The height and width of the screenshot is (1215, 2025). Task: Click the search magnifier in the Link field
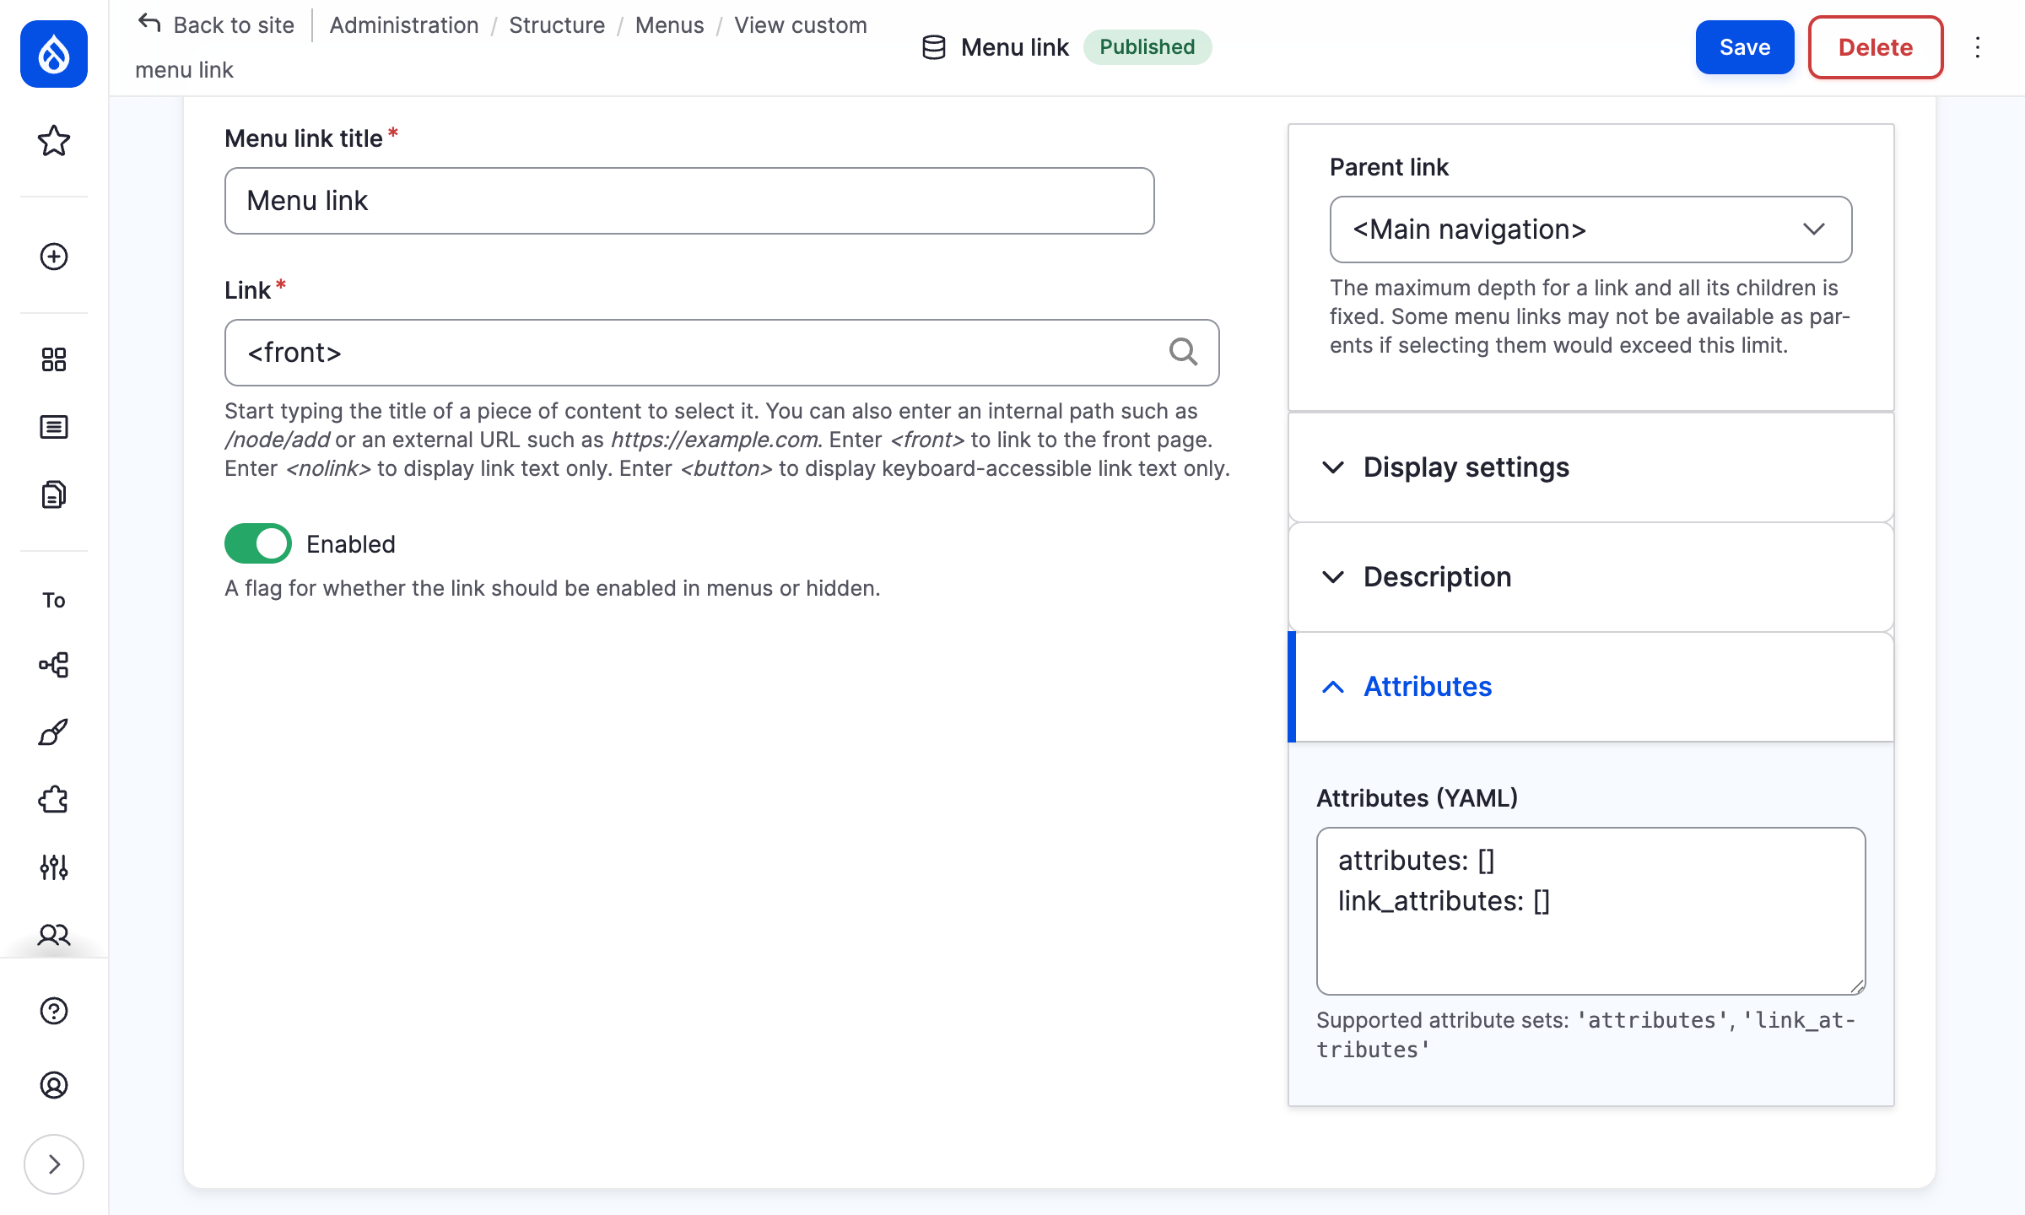(1184, 352)
